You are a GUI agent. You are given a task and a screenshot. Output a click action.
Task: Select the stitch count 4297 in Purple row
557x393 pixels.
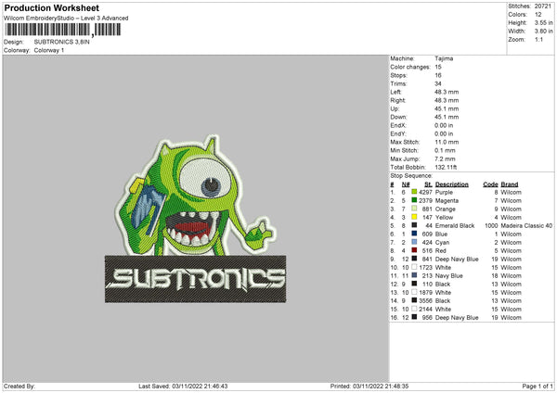click(425, 192)
